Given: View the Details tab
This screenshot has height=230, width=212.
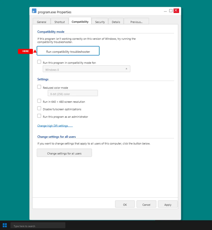Looking at the screenshot, I should [116, 22].
